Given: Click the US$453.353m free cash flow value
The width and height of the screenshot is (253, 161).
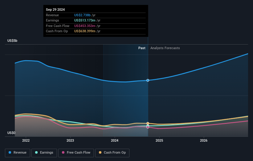Looking at the screenshot, I should [x=85, y=26].
